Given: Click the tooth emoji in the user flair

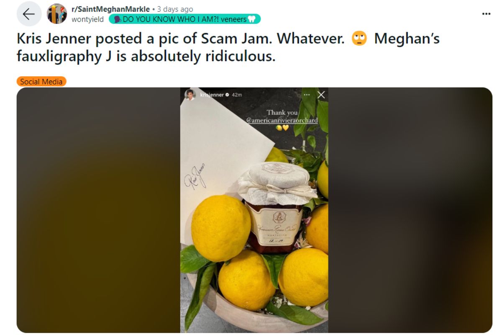Looking at the screenshot, I should 252,19.
